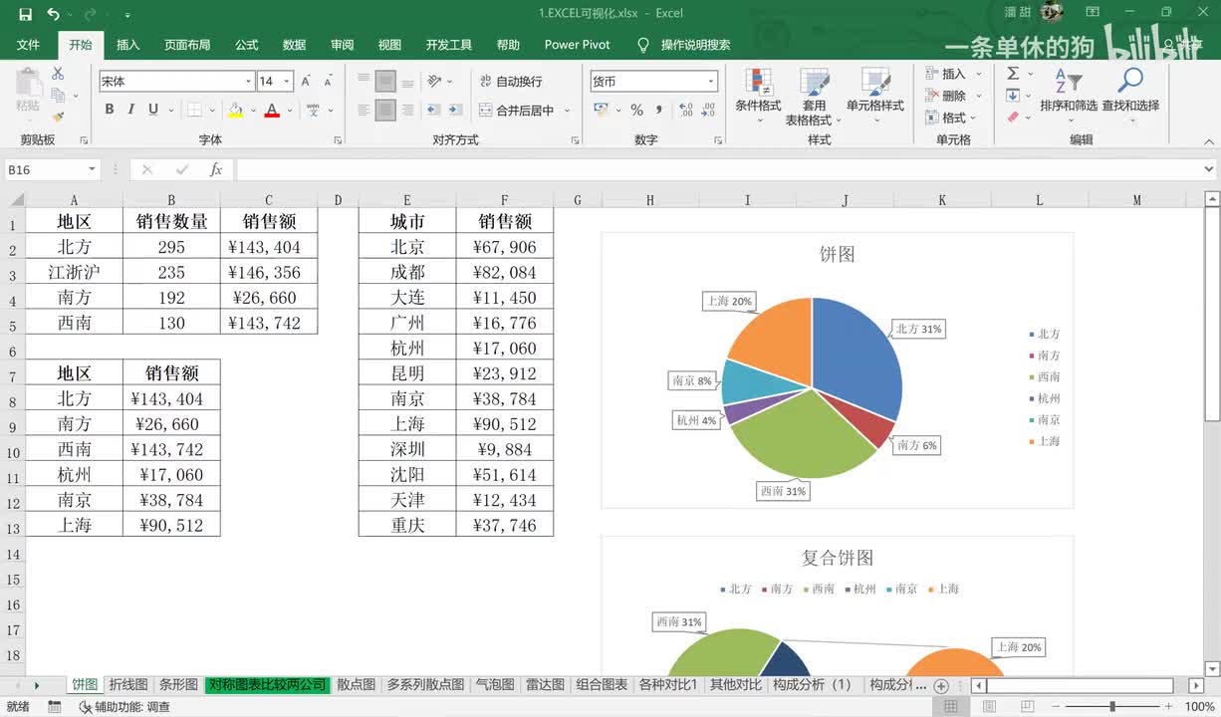
Task: Click the decrease decimal icon
Action: point(709,110)
